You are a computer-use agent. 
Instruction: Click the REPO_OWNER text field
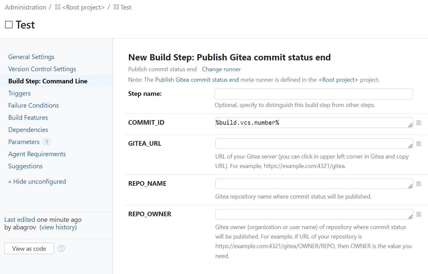tap(314, 214)
